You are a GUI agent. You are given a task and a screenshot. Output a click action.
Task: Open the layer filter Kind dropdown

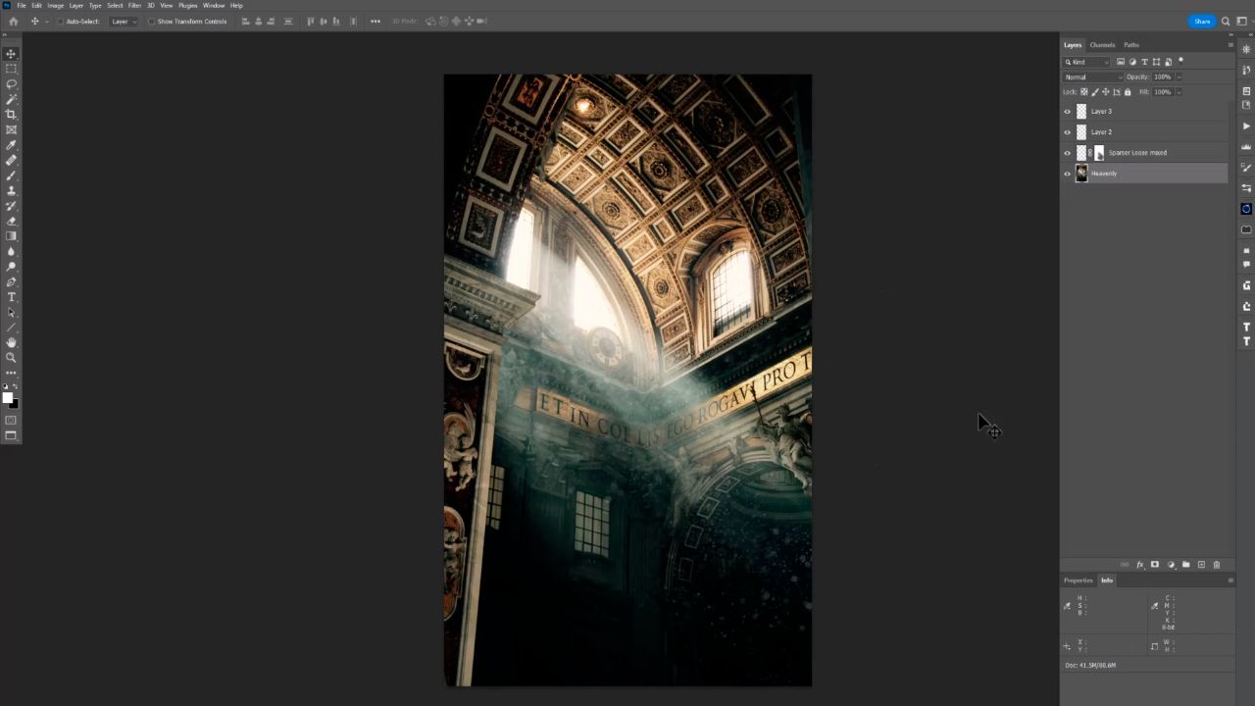click(x=1087, y=62)
